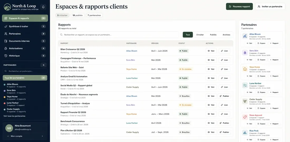Click the Rechercher un partenaire field

click(x=25, y=71)
